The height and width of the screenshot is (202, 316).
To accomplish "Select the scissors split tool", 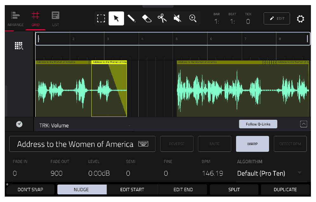I will point(162,18).
